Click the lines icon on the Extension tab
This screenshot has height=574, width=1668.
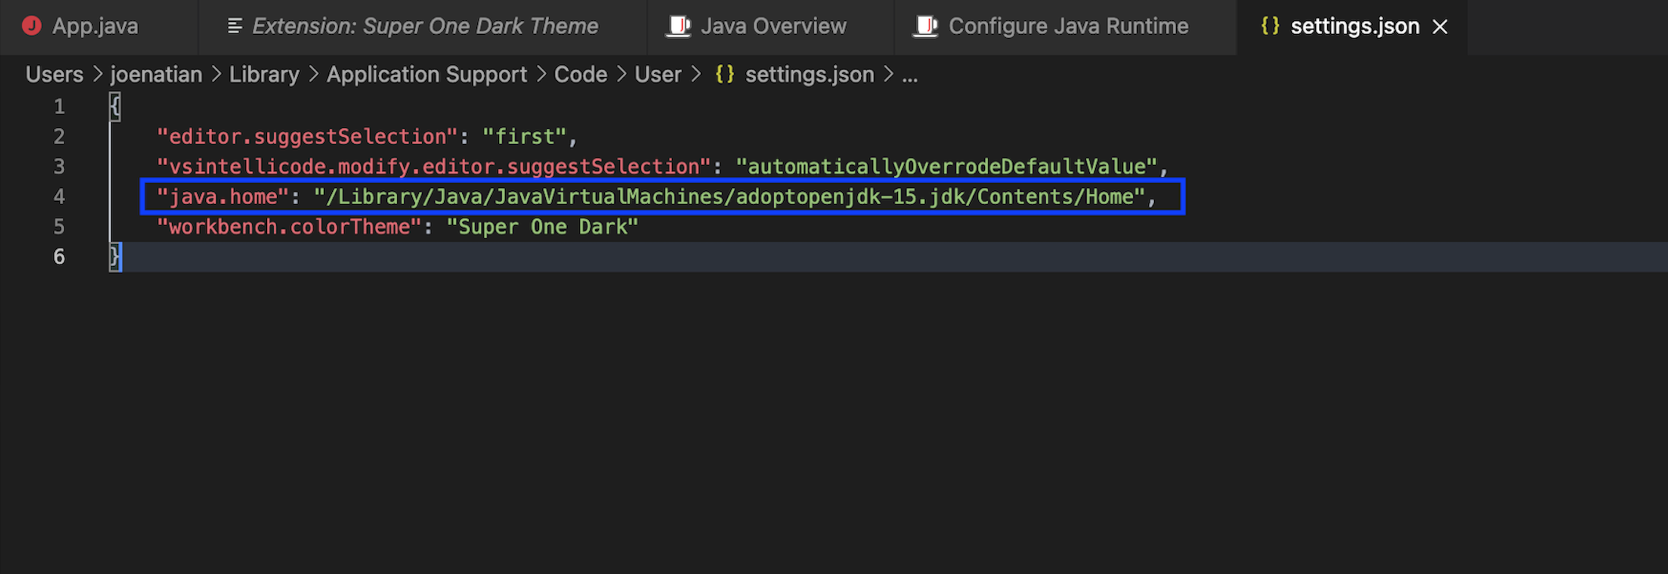[x=235, y=26]
